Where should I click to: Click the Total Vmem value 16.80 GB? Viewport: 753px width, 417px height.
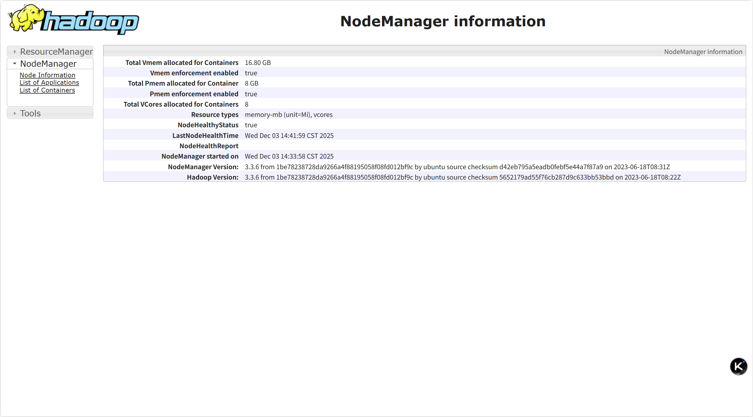pos(258,63)
